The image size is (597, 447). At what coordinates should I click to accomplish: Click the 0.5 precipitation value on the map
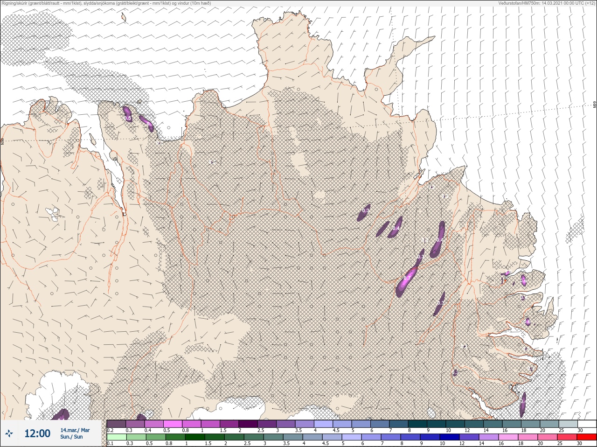[x=128, y=119]
